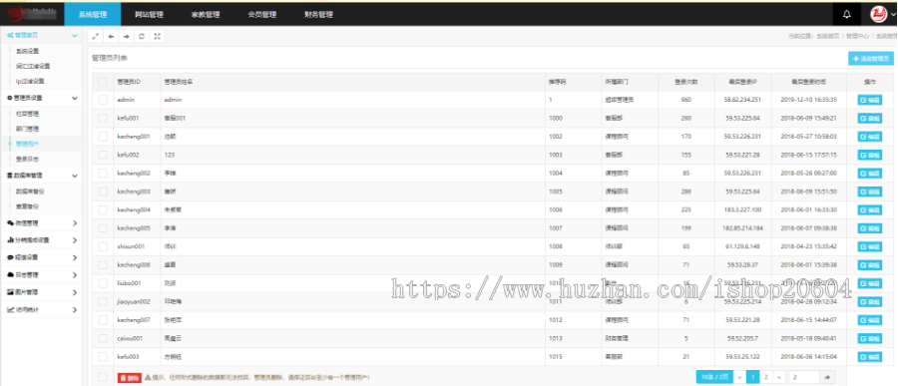
Task: Collapse the 管理首页 section via its chevron
Action: pyautogui.click(x=75, y=36)
